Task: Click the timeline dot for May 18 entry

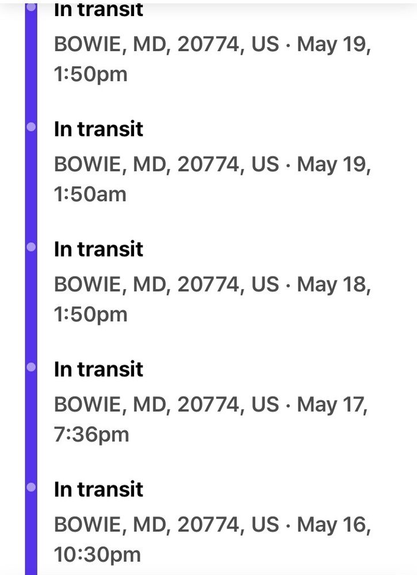Action: coord(31,247)
